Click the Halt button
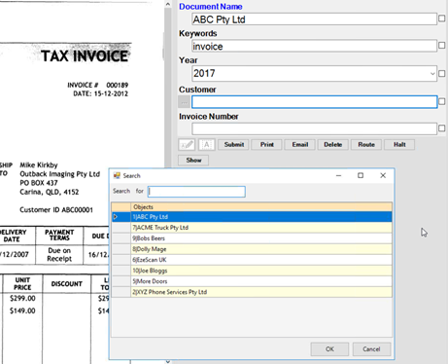Image resolution: width=448 pixels, height=364 pixels. (x=399, y=145)
